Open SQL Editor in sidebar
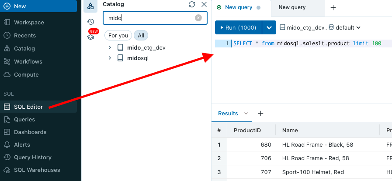The image size is (392, 181). (28, 107)
